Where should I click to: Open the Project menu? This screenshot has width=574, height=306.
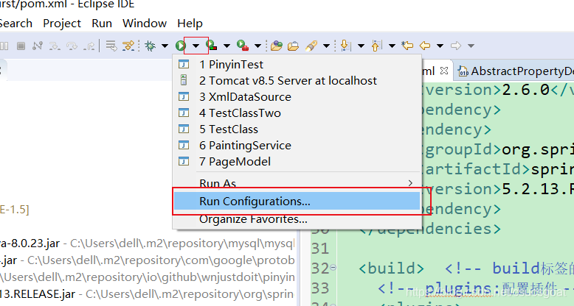[x=62, y=24]
